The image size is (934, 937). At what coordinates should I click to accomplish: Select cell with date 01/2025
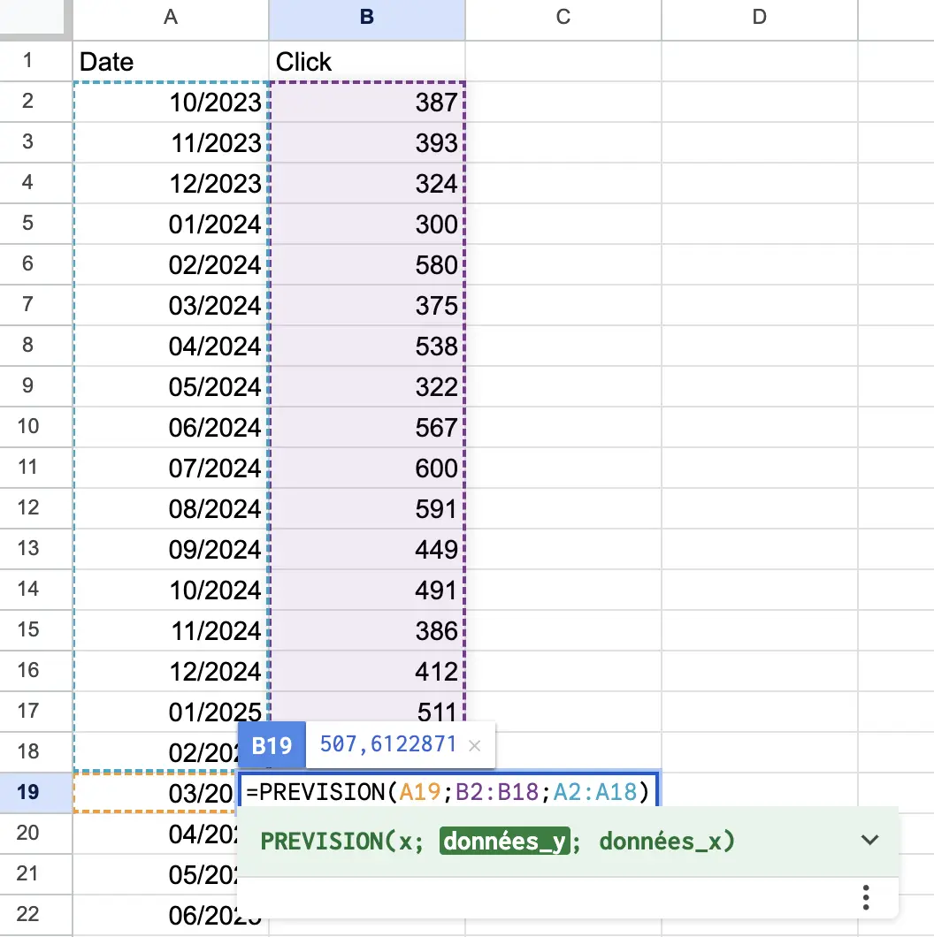[171, 711]
